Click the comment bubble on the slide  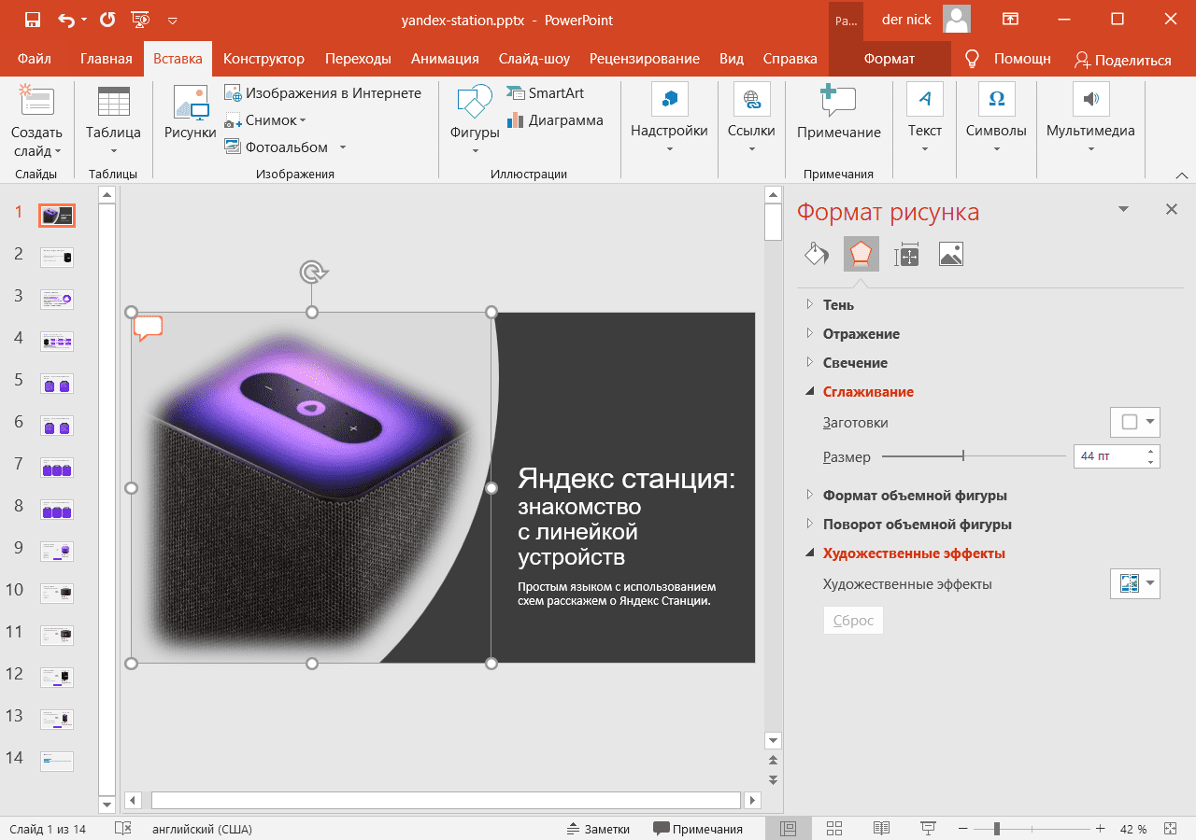point(149,328)
